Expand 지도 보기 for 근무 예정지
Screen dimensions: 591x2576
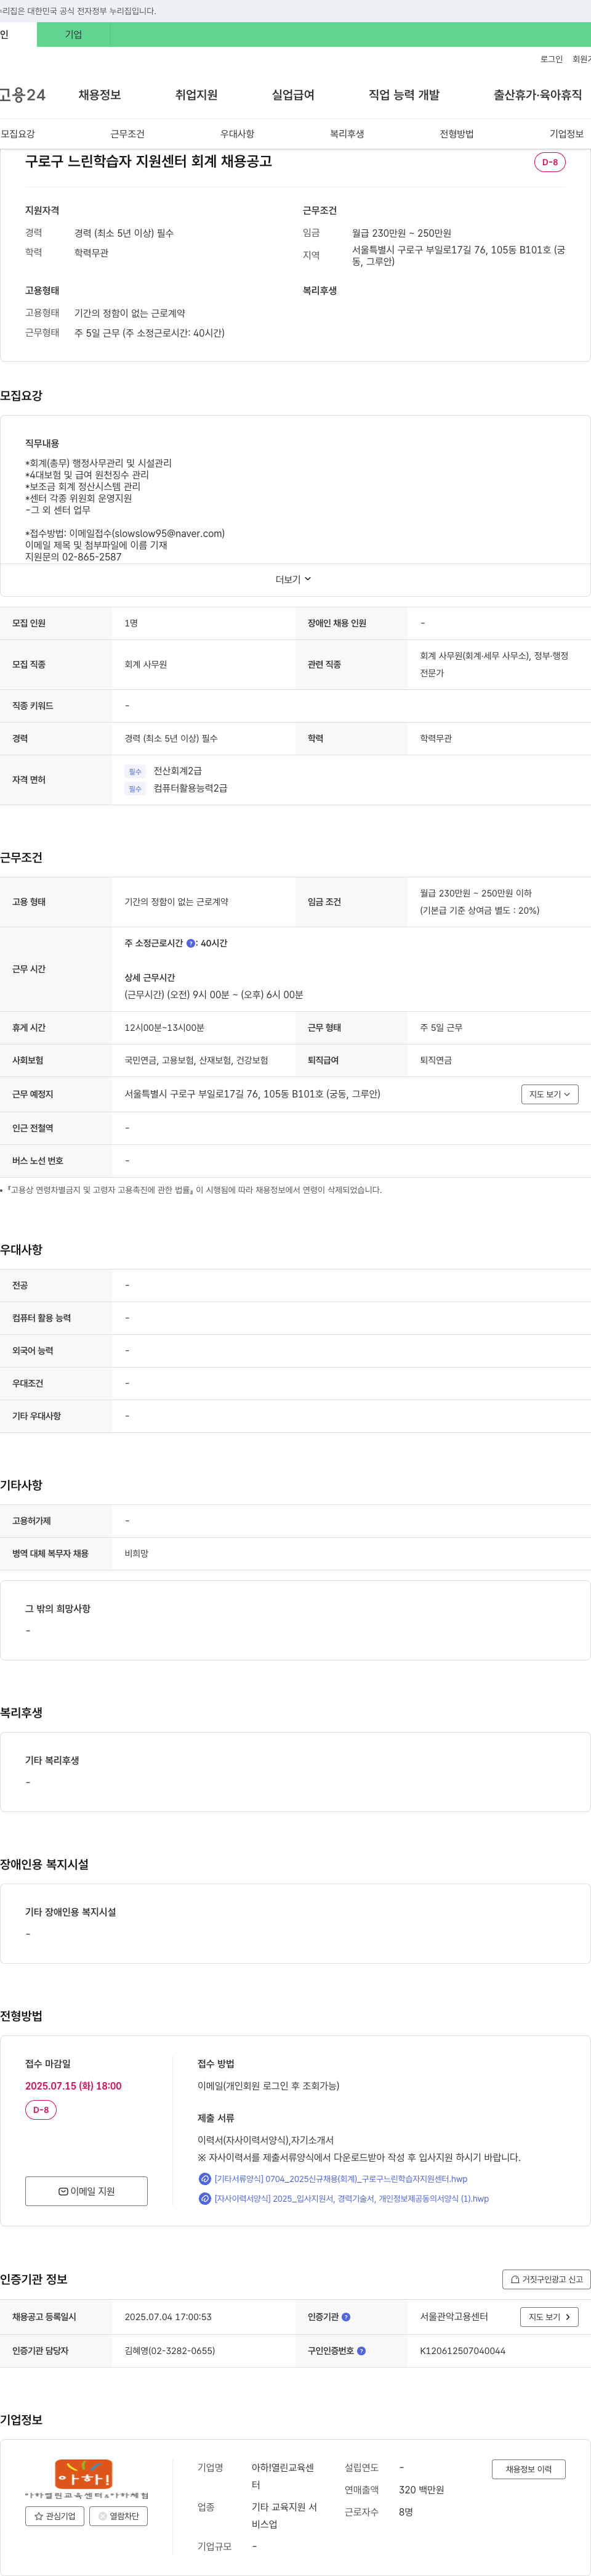(550, 1094)
